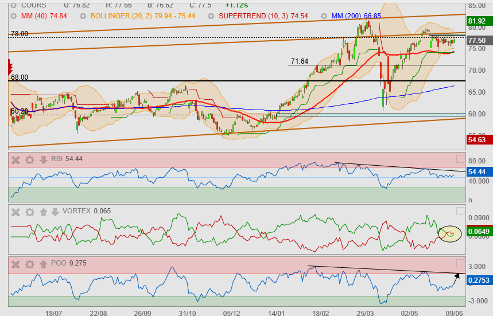Viewport: 493px width, 316px height.
Task: Tick the checkbox in PGO panel corner
Action: click(x=460, y=263)
